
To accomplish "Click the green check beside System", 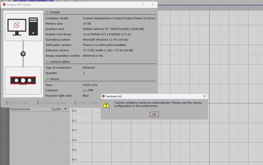I will coord(47,12).
